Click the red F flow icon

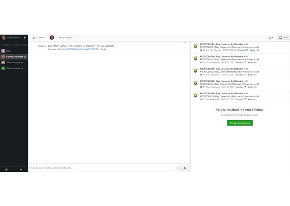pyautogui.click(x=3, y=57)
